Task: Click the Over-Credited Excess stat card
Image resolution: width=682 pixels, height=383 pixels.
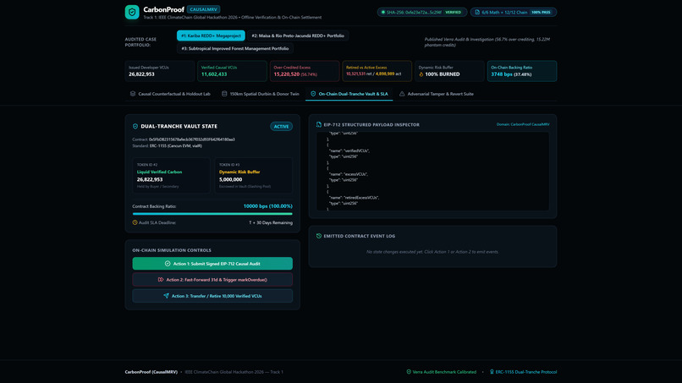Action: (x=305, y=71)
